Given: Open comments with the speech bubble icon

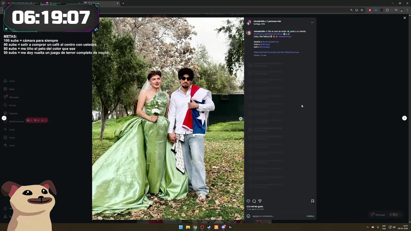Looking at the screenshot, I should pos(254,201).
